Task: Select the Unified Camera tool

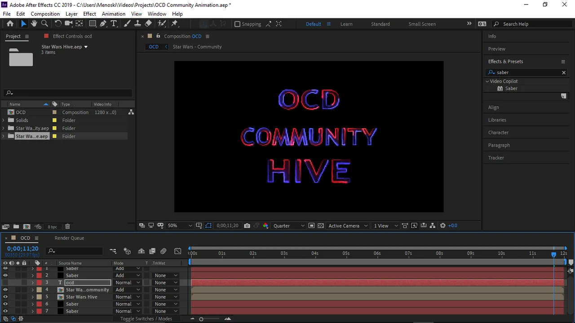Action: pos(69,24)
